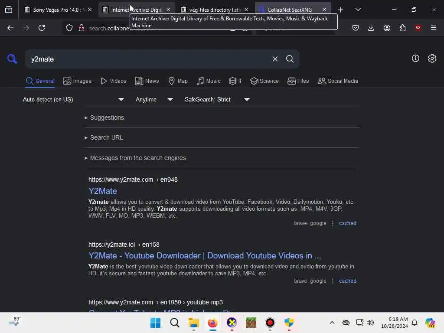
Task: Open SearXNG preferences gear
Action: click(x=432, y=59)
